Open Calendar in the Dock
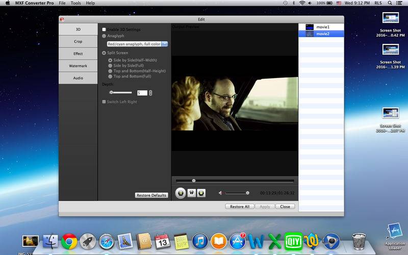 tap(162, 241)
